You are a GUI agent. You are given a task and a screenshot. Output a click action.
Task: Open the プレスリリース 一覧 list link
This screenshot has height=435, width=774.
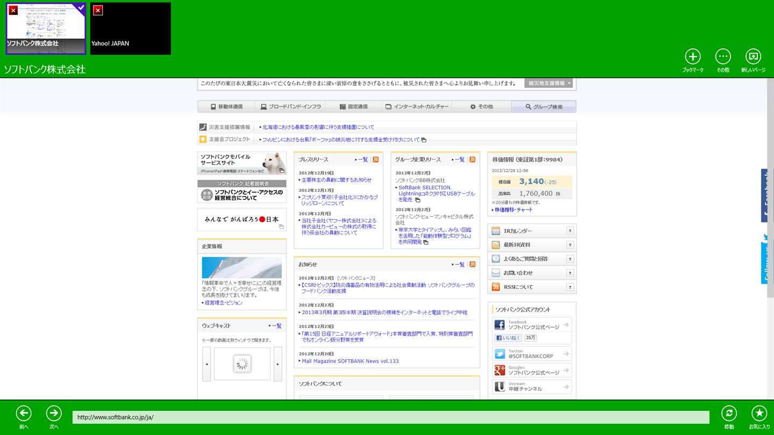coord(362,160)
